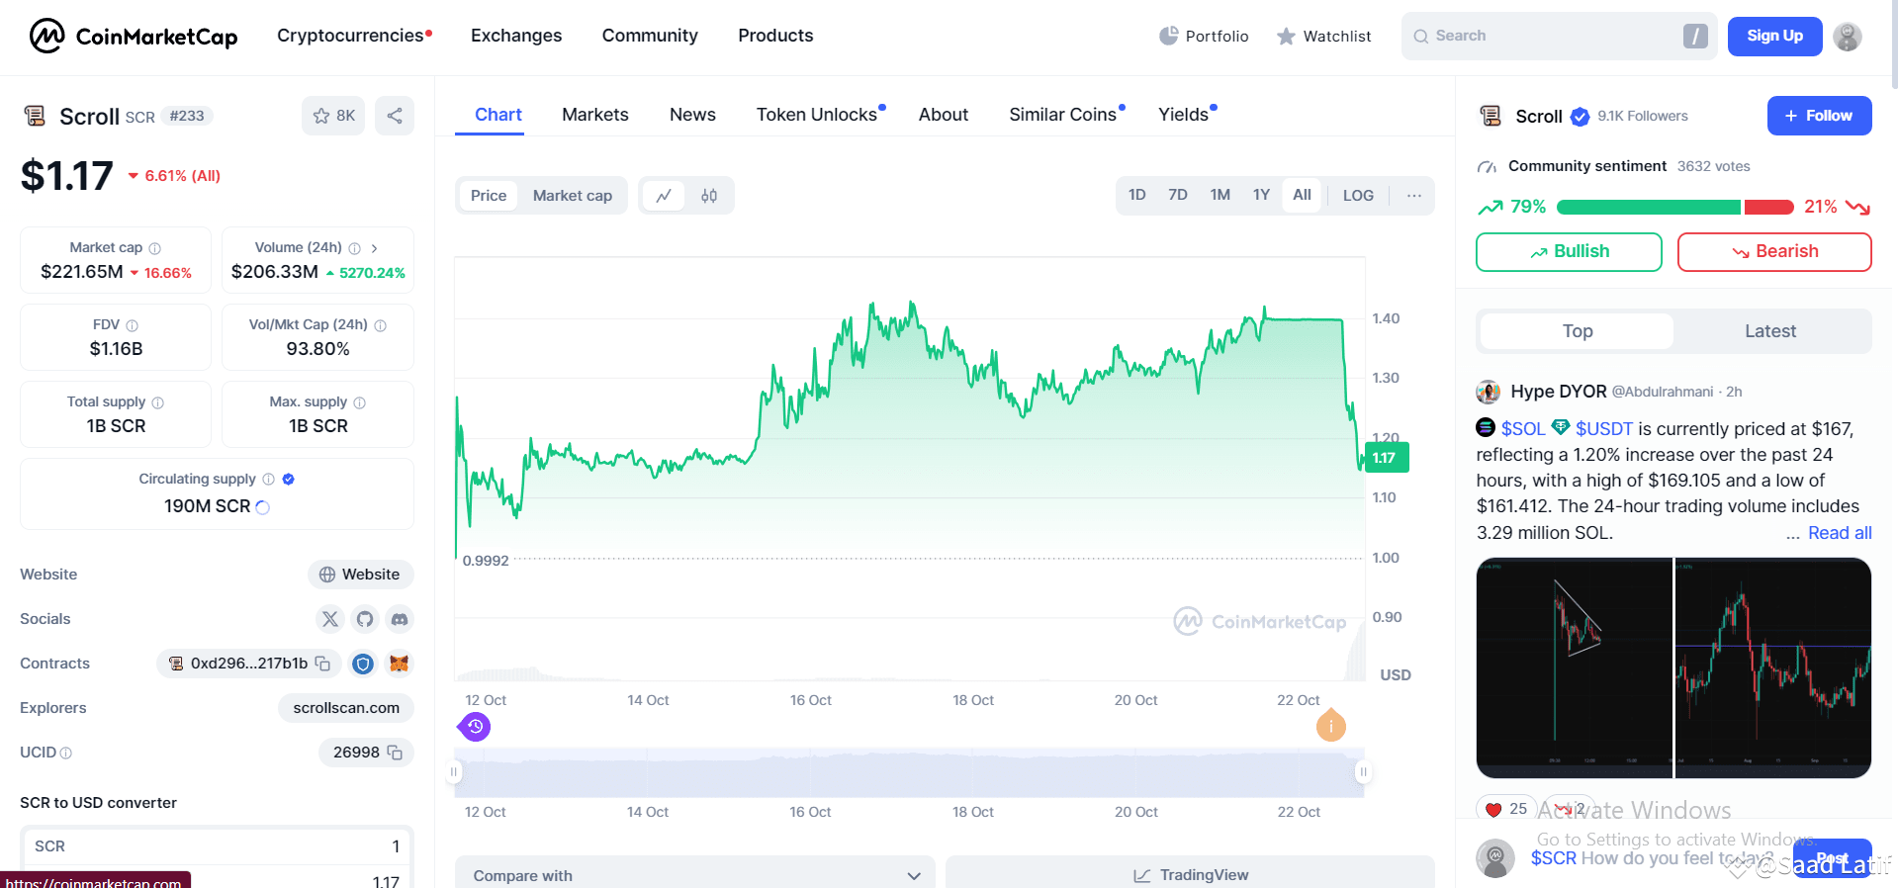1898x888 pixels.
Task: Click the blue shield icon in Contracts
Action: pos(363,664)
